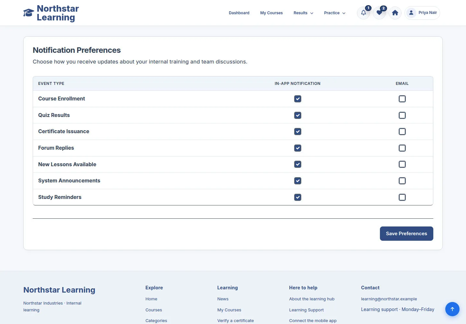This screenshot has width=466, height=324.
Task: Uncheck in-app notification for Certificate Issuance
Action: (298, 132)
